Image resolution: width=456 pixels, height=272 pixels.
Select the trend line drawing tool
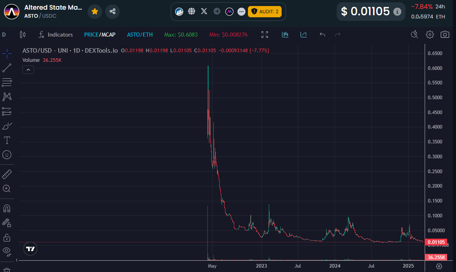[x=7, y=68]
